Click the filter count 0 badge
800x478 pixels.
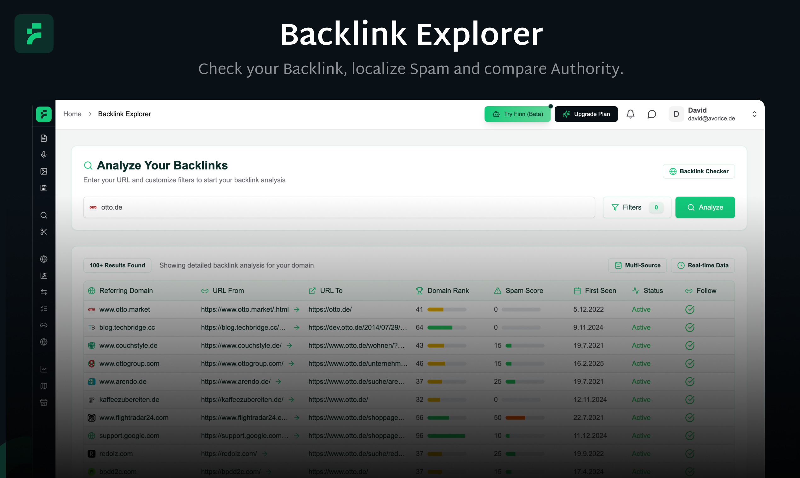pyautogui.click(x=656, y=208)
